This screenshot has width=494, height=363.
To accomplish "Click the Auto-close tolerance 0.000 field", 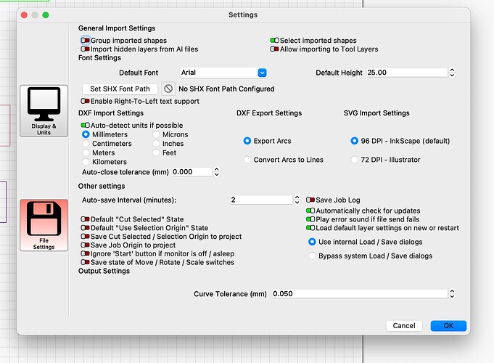I will pos(192,172).
